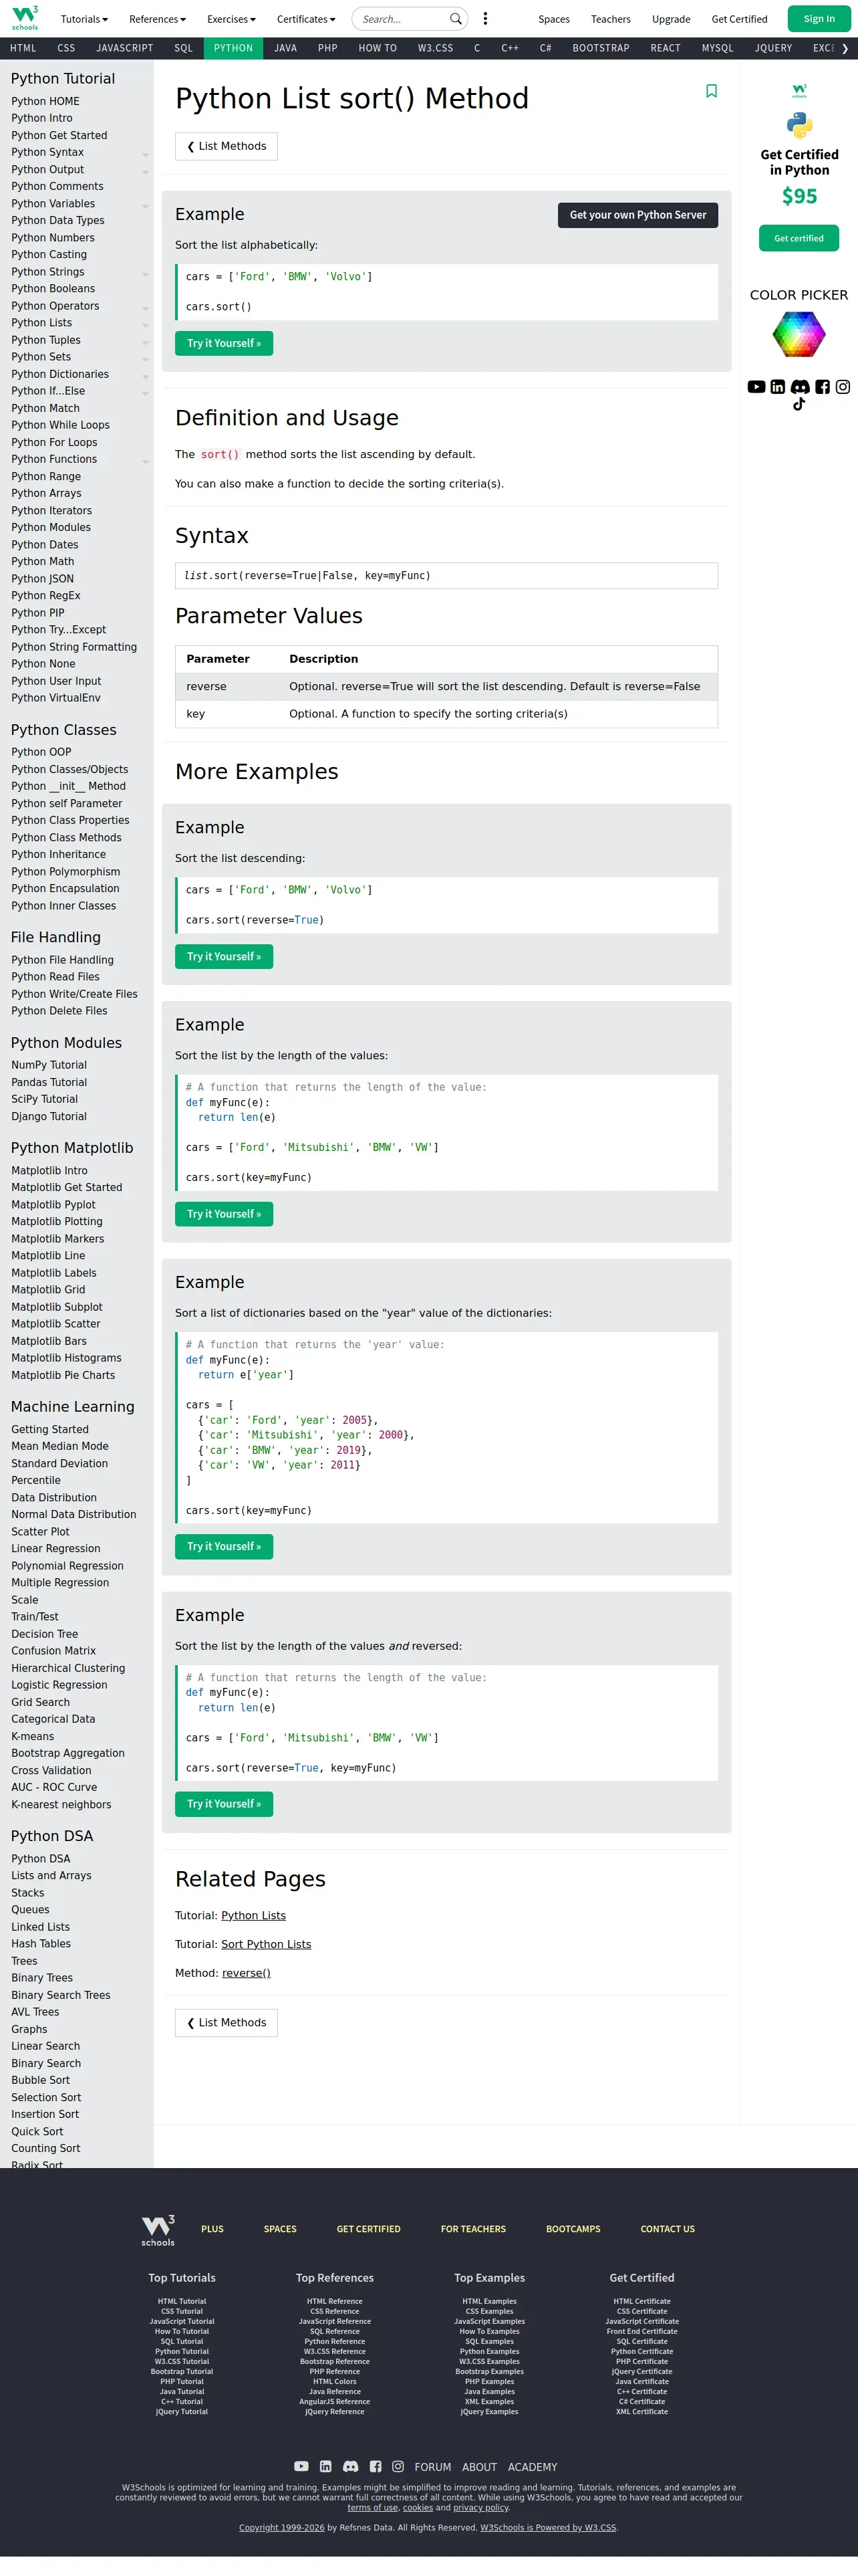This screenshot has height=2576, width=858.
Task: Click the right arrow to show more languages
Action: (845, 48)
